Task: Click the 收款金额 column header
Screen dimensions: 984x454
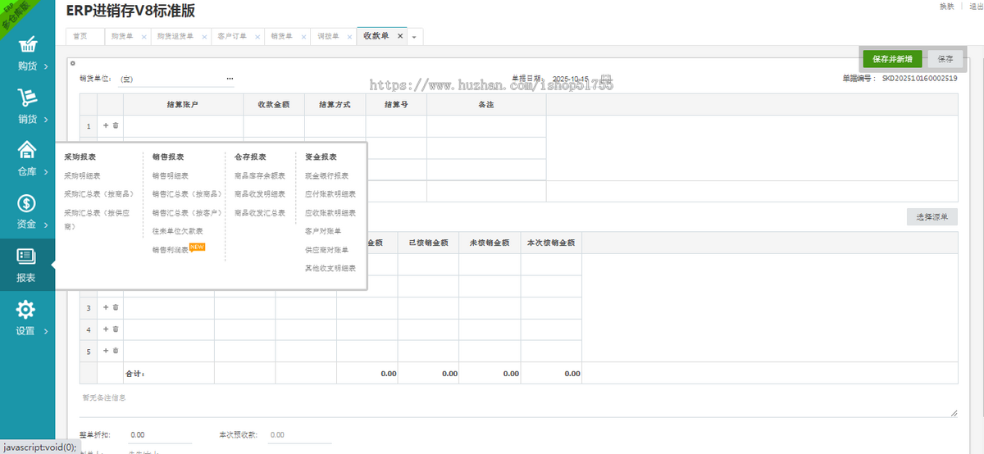Action: coord(275,105)
